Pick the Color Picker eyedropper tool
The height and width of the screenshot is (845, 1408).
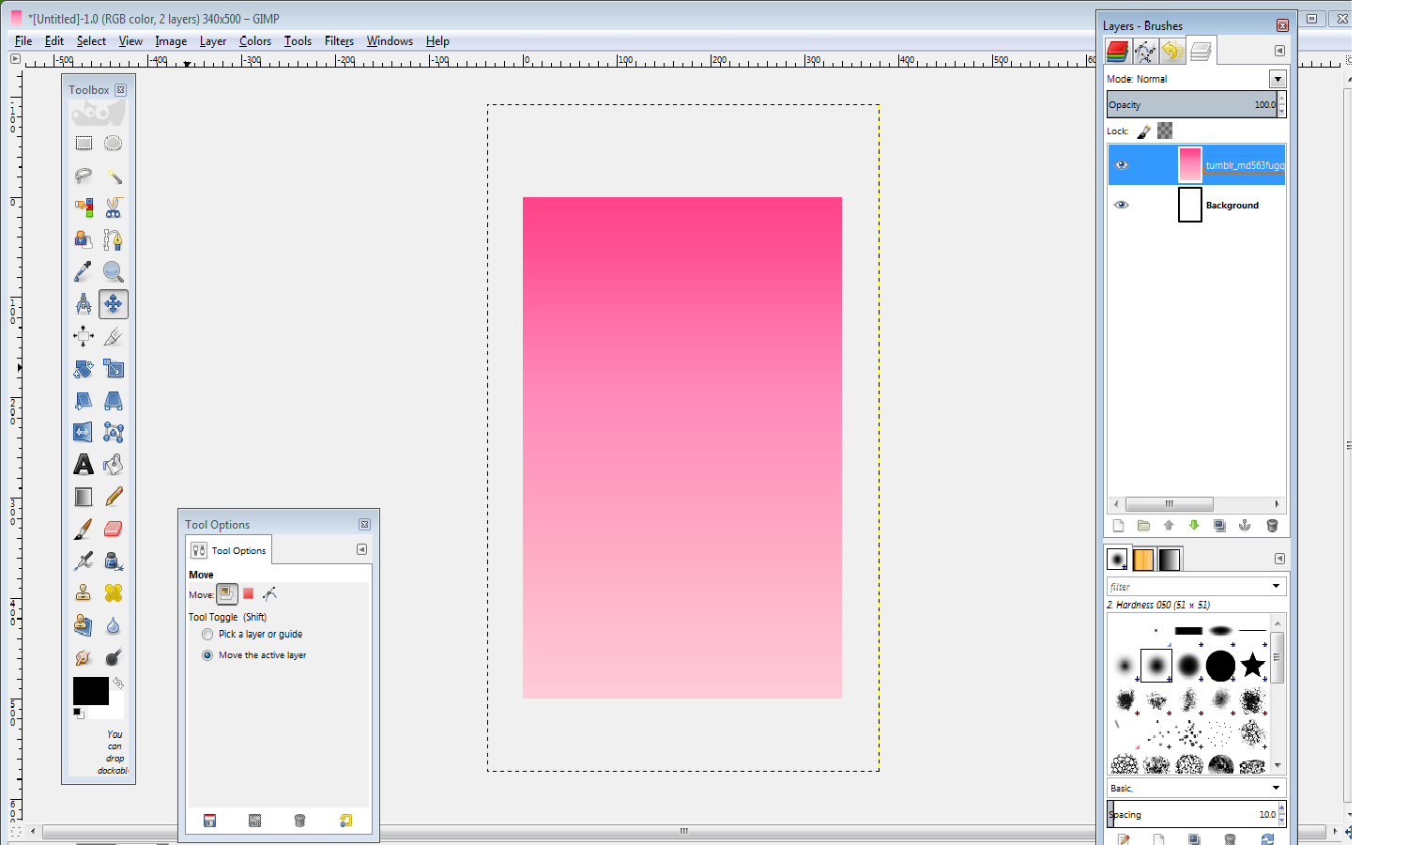(84, 271)
